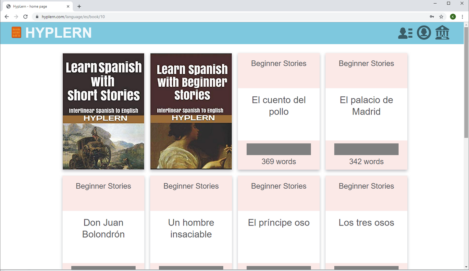This screenshot has width=469, height=271.
Task: Close the HypLern home page tab
Action: 68,6
